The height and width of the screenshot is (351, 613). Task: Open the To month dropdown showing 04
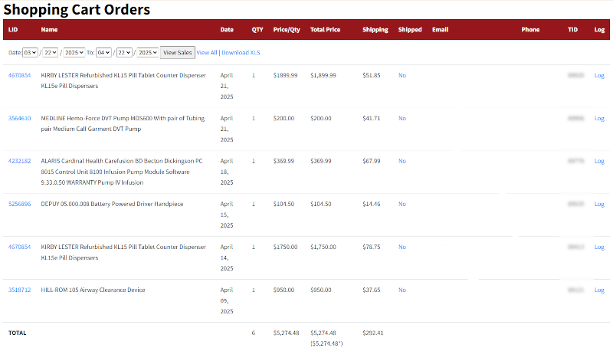pos(103,52)
